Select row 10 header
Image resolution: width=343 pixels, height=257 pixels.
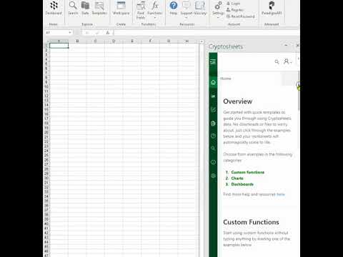[46, 86]
